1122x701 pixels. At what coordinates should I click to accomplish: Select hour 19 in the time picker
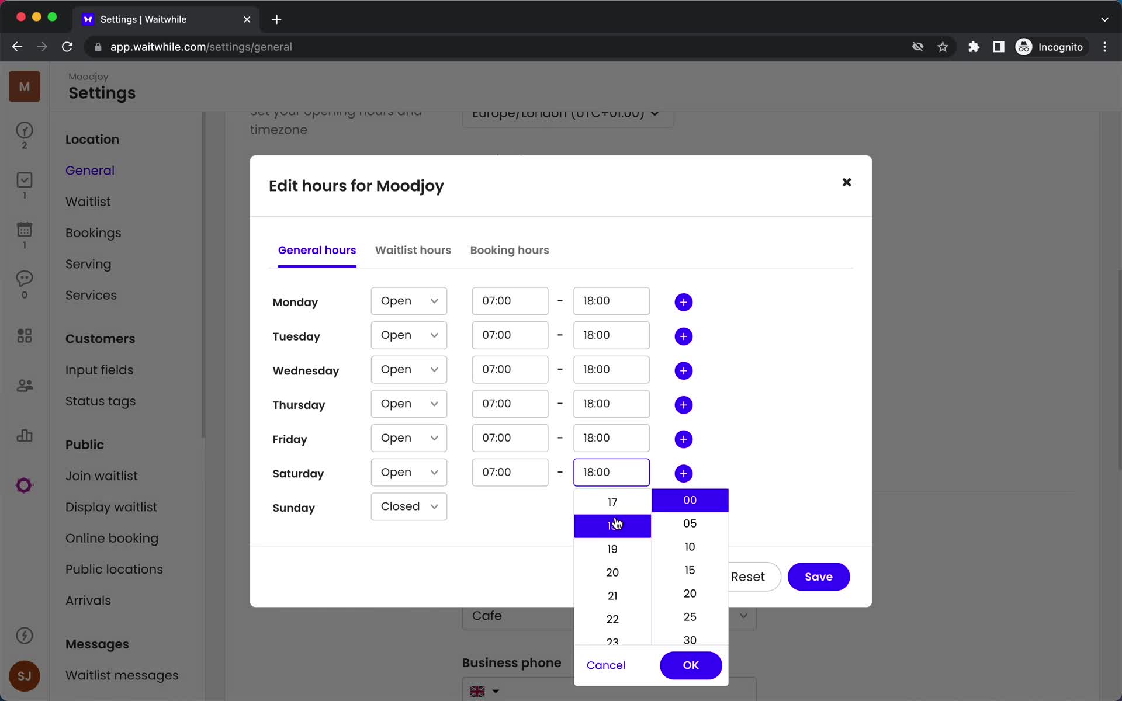(x=612, y=549)
